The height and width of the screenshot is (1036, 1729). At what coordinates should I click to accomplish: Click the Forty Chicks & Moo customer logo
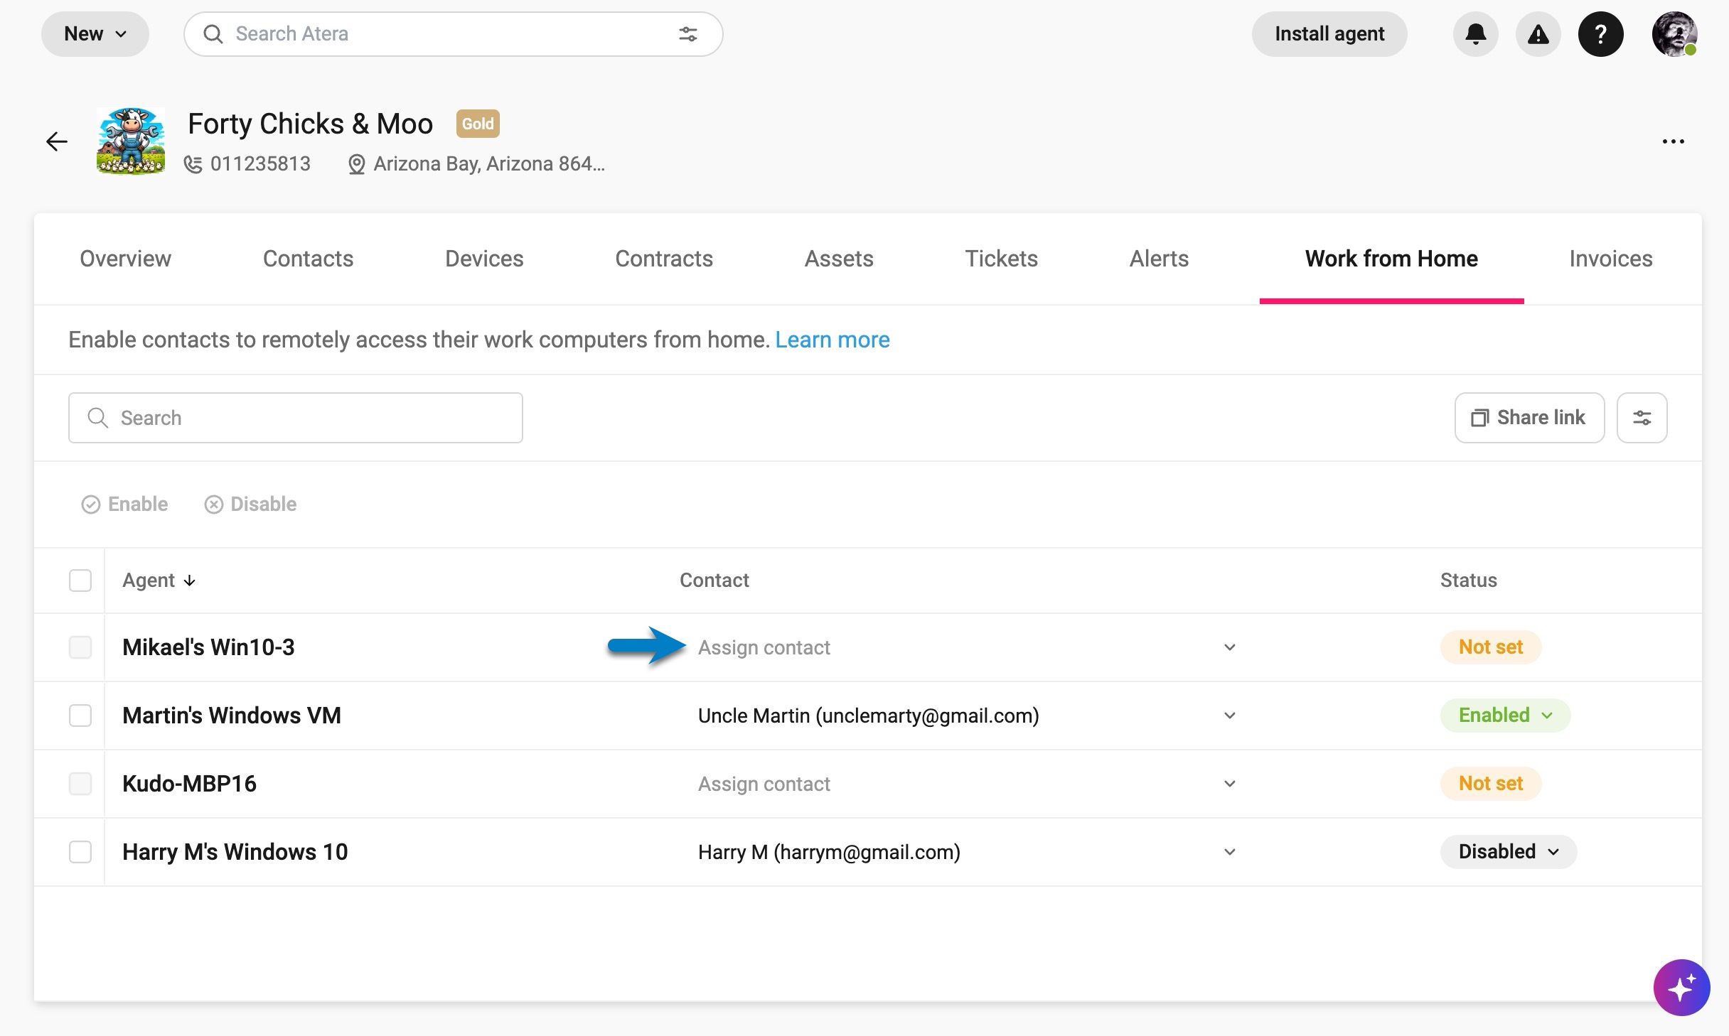pyautogui.click(x=131, y=141)
